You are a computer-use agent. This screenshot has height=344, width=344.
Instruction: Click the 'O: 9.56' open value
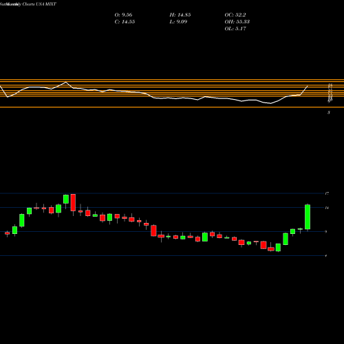[x=123, y=15]
